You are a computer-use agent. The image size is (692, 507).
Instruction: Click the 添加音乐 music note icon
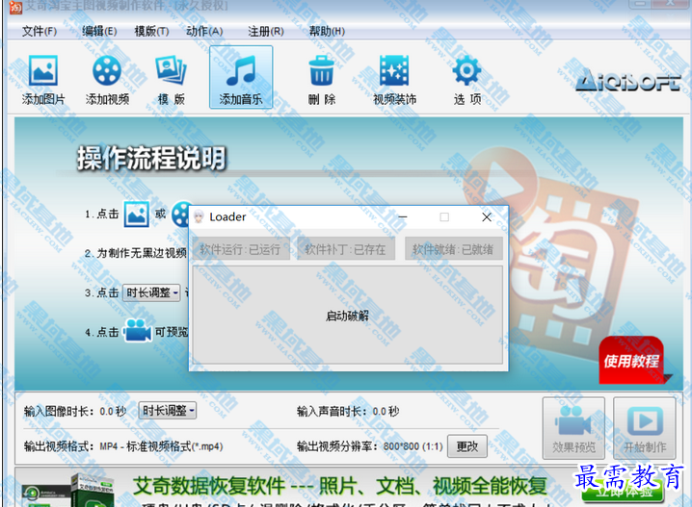pyautogui.click(x=241, y=77)
